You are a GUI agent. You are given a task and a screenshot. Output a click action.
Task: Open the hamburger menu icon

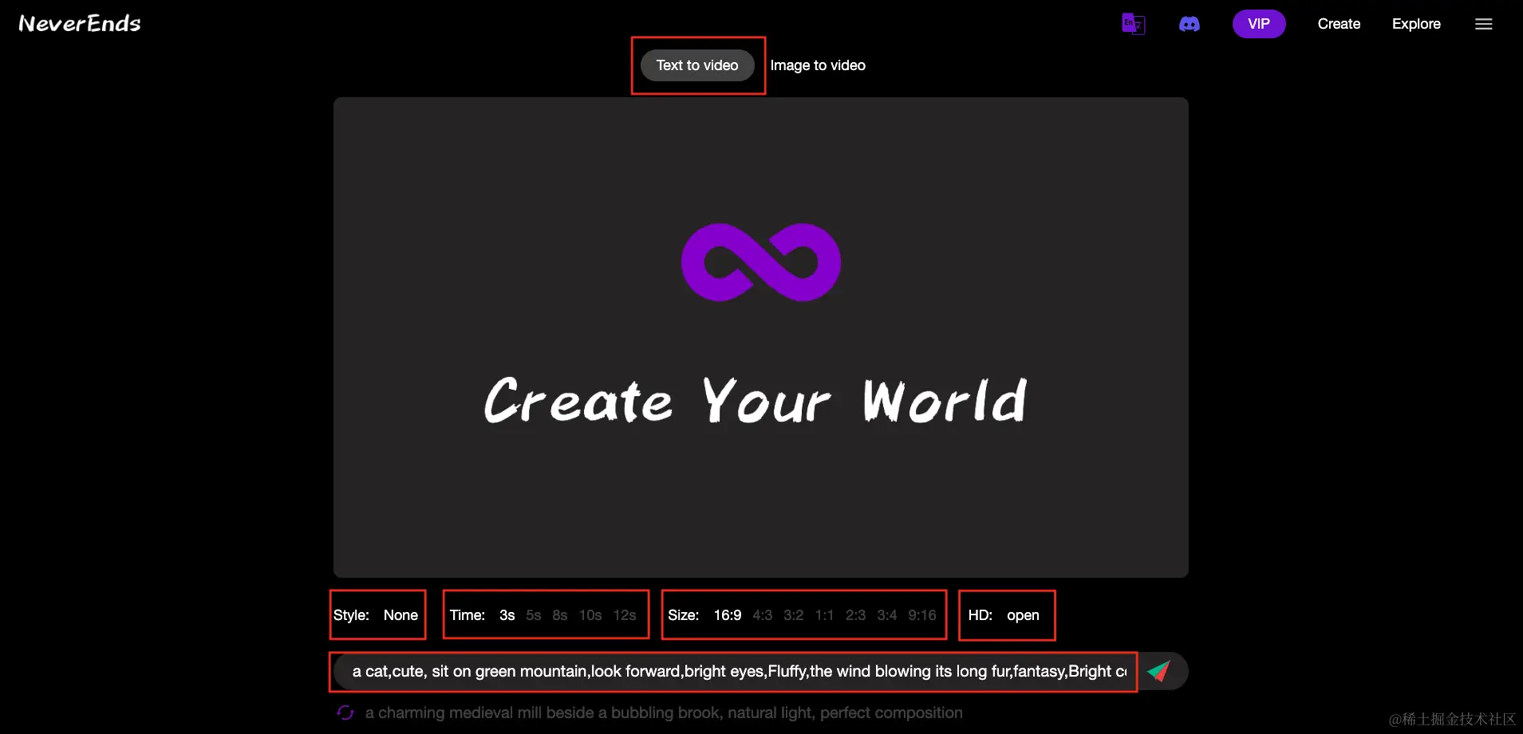click(x=1484, y=24)
